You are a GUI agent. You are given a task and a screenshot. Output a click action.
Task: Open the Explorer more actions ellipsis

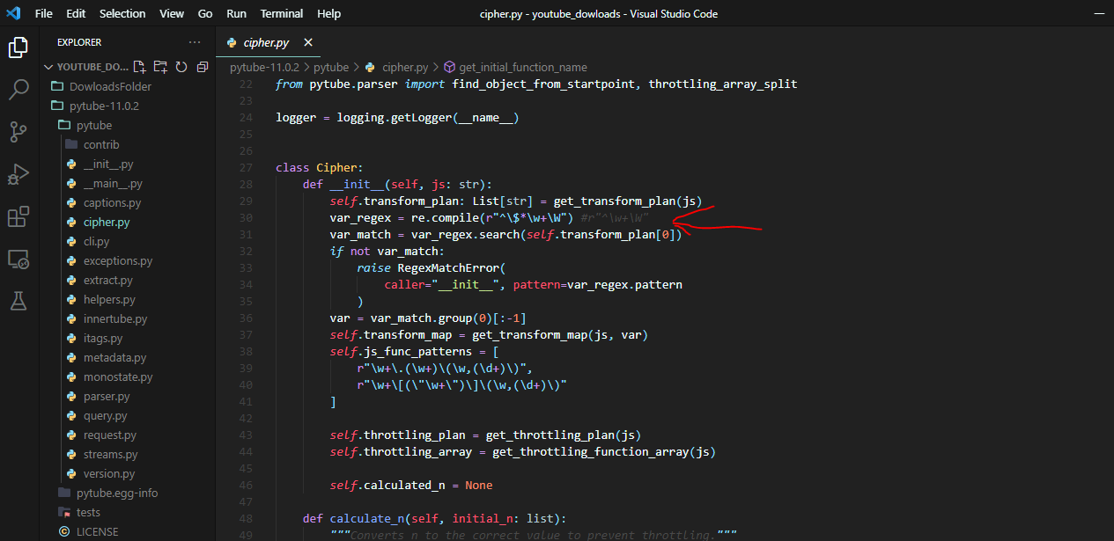[x=195, y=41]
